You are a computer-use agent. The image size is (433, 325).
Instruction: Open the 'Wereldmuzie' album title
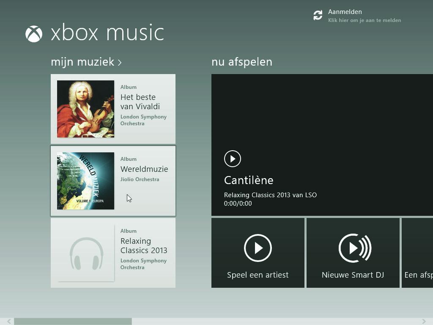pyautogui.click(x=144, y=169)
